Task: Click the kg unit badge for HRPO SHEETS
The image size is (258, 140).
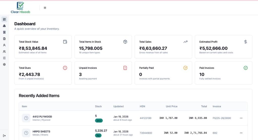Action: (98, 135)
